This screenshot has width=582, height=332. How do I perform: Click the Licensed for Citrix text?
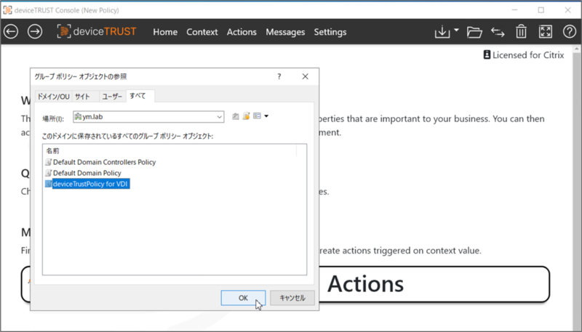528,55
